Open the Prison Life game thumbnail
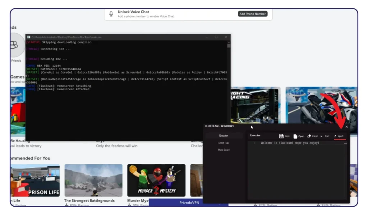Viewport: 368px width, 207px height. (x=35, y=180)
